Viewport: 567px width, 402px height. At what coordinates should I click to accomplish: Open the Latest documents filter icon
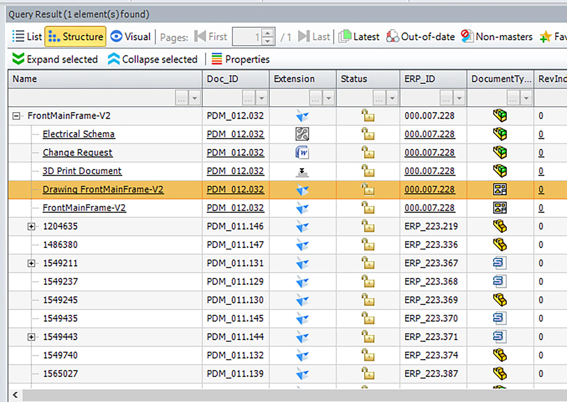pos(345,36)
